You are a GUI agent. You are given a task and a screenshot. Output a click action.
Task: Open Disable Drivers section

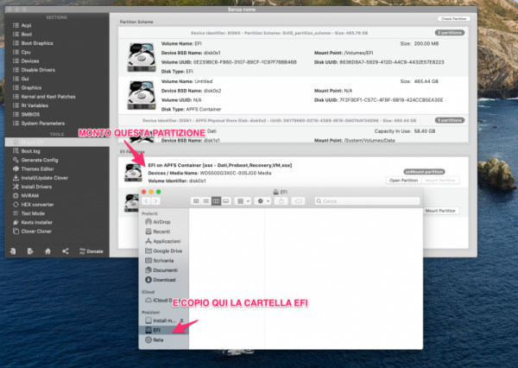pyautogui.click(x=38, y=70)
